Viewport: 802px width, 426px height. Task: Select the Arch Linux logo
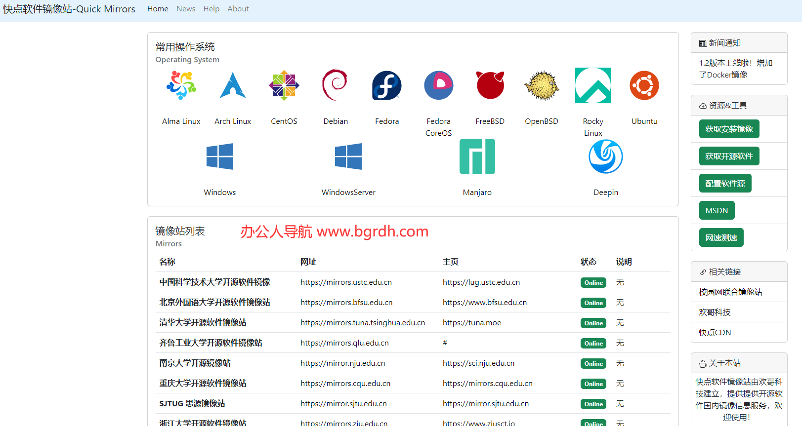tap(233, 85)
